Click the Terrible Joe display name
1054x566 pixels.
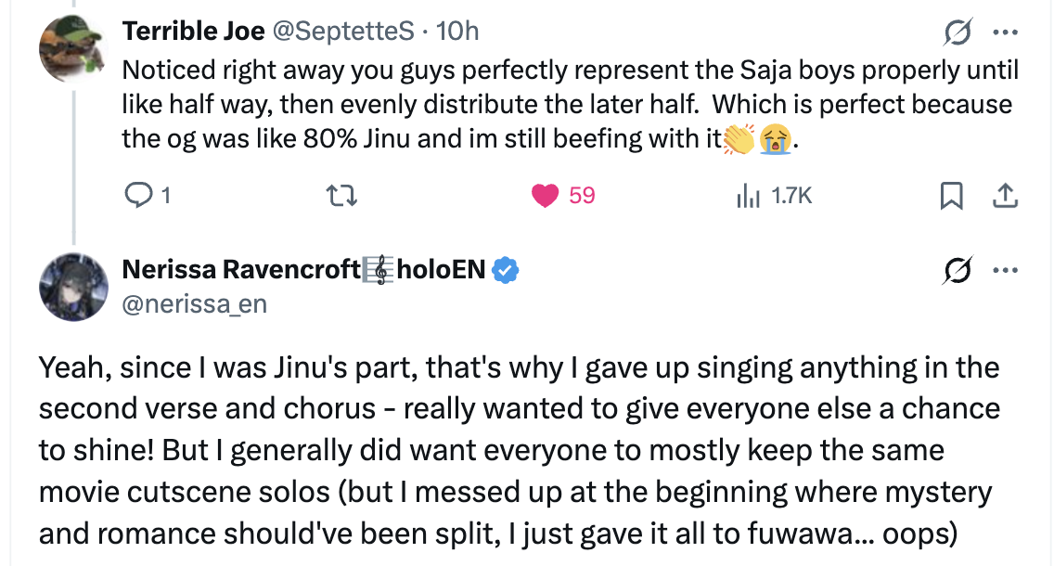click(191, 31)
